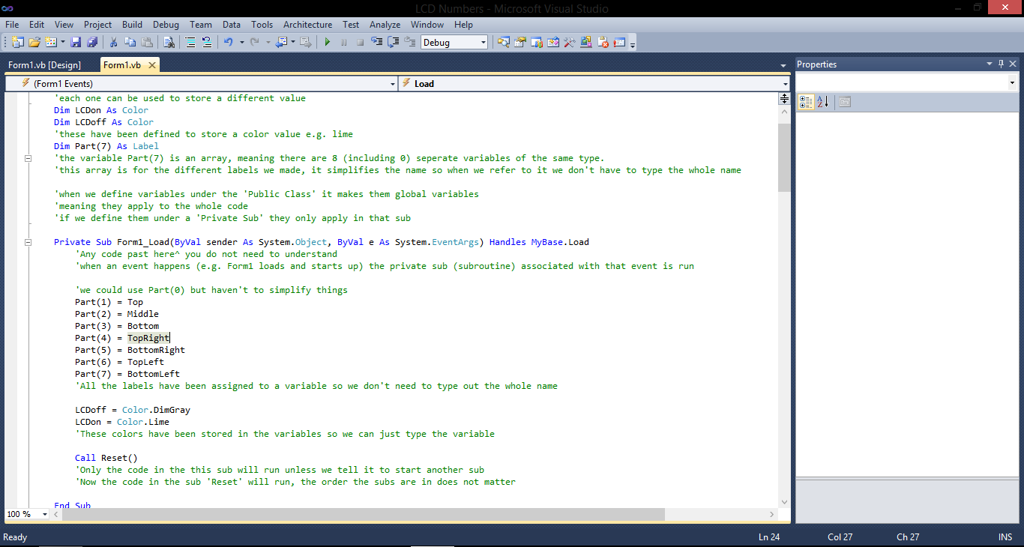The height and width of the screenshot is (547, 1024).
Task: Collapse the Form1_Load sub outline
Action: 28,242
